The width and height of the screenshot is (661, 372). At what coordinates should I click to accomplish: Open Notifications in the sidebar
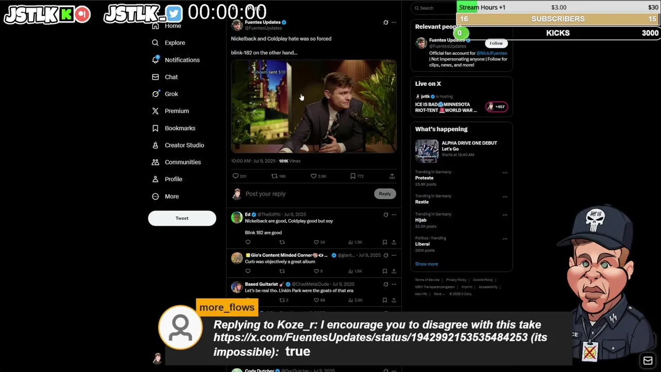click(182, 60)
